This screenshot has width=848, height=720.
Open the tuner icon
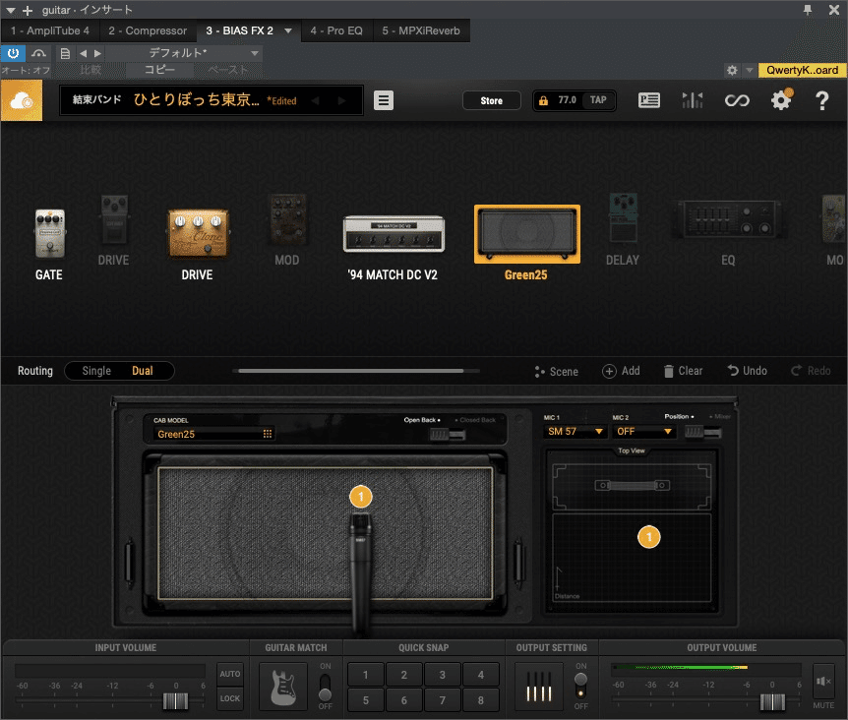pos(693,100)
